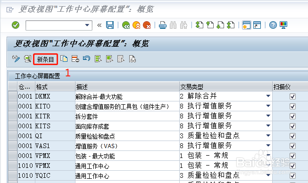Viewport: 308px width, 183px height.
Task: Toggle scanner checkbox for 0001 VPMX row
Action: pyautogui.click(x=292, y=156)
